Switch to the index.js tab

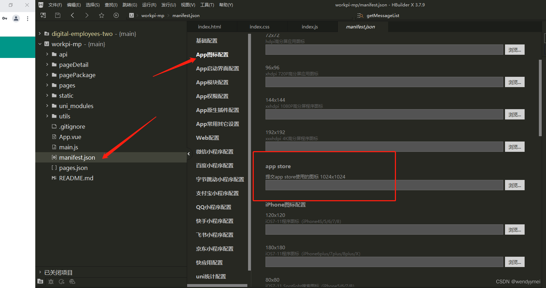coord(310,27)
